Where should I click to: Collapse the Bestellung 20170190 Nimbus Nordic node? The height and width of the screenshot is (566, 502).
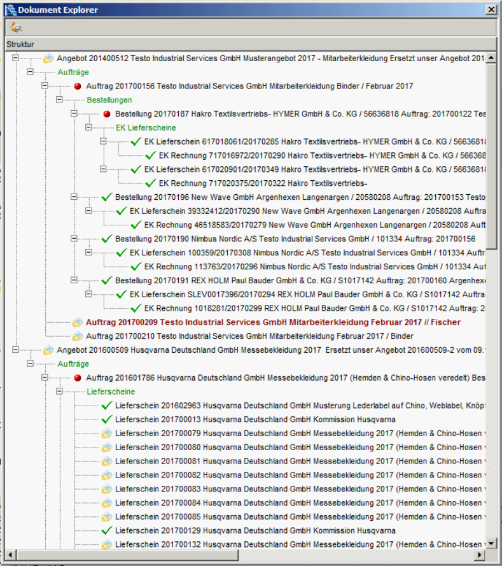tap(74, 239)
